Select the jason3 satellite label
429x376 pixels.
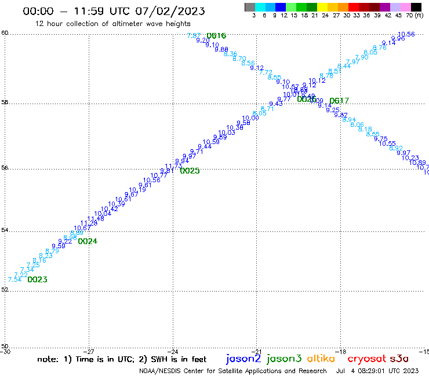[x=284, y=359]
